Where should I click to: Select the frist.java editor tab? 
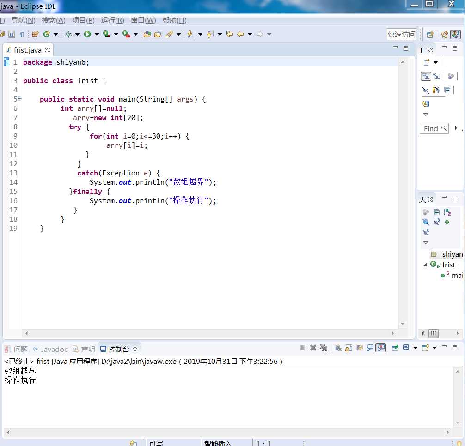28,50
